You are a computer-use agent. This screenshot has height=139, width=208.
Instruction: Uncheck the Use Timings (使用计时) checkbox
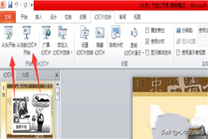tap(148, 41)
